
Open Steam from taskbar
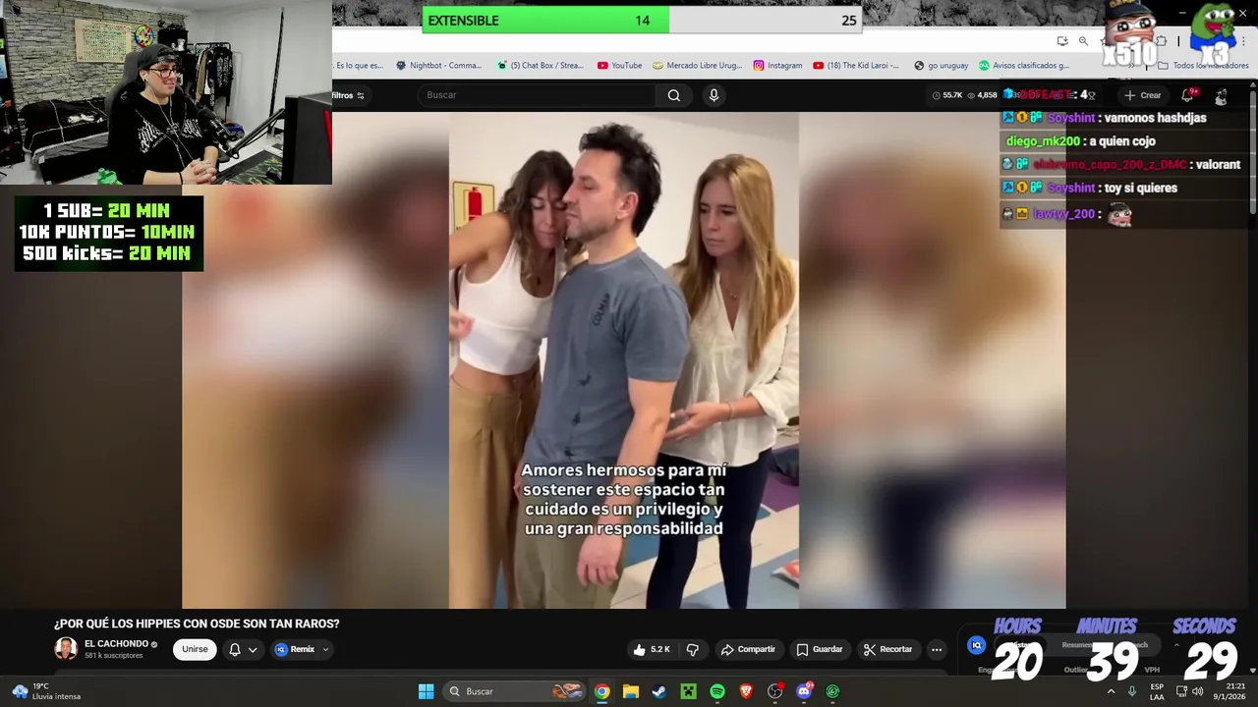(659, 691)
